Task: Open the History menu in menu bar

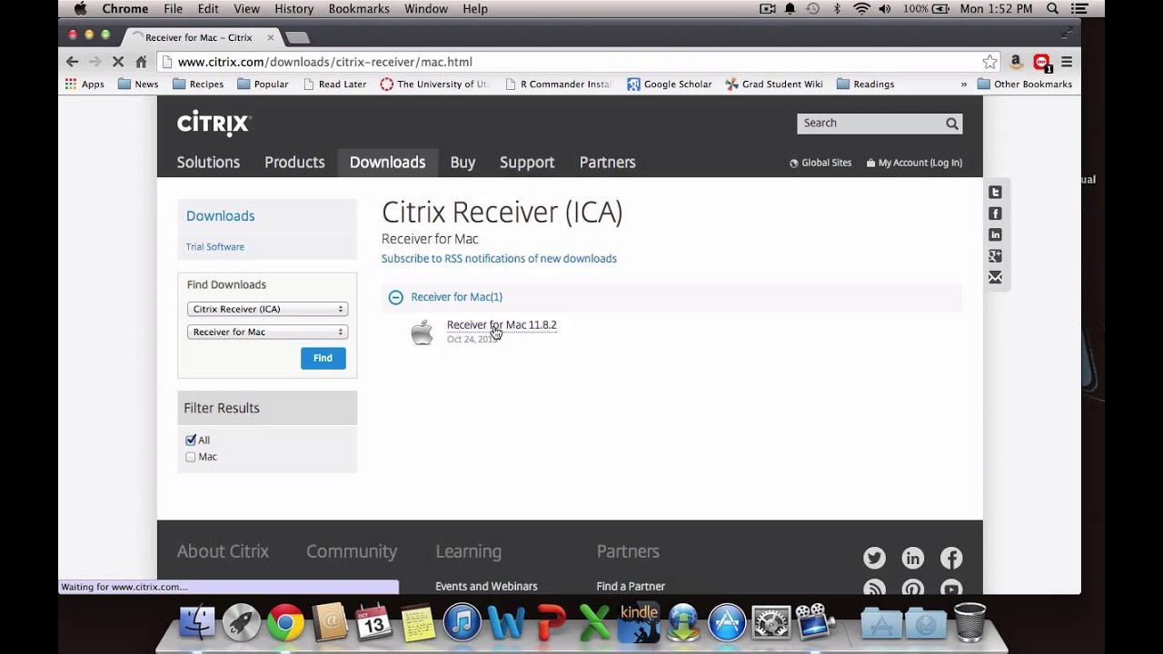Action: (x=293, y=9)
